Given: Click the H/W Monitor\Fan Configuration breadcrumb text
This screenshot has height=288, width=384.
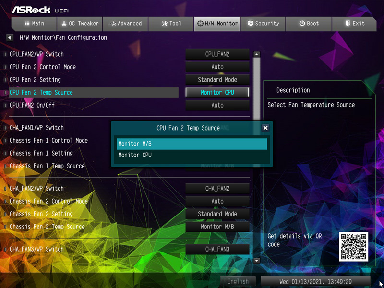Looking at the screenshot, I should [63, 38].
